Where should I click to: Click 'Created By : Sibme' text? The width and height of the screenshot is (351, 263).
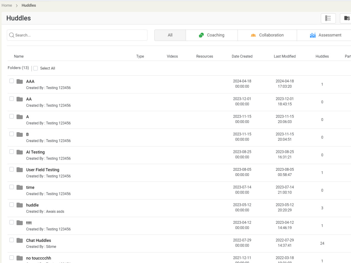coord(41,247)
